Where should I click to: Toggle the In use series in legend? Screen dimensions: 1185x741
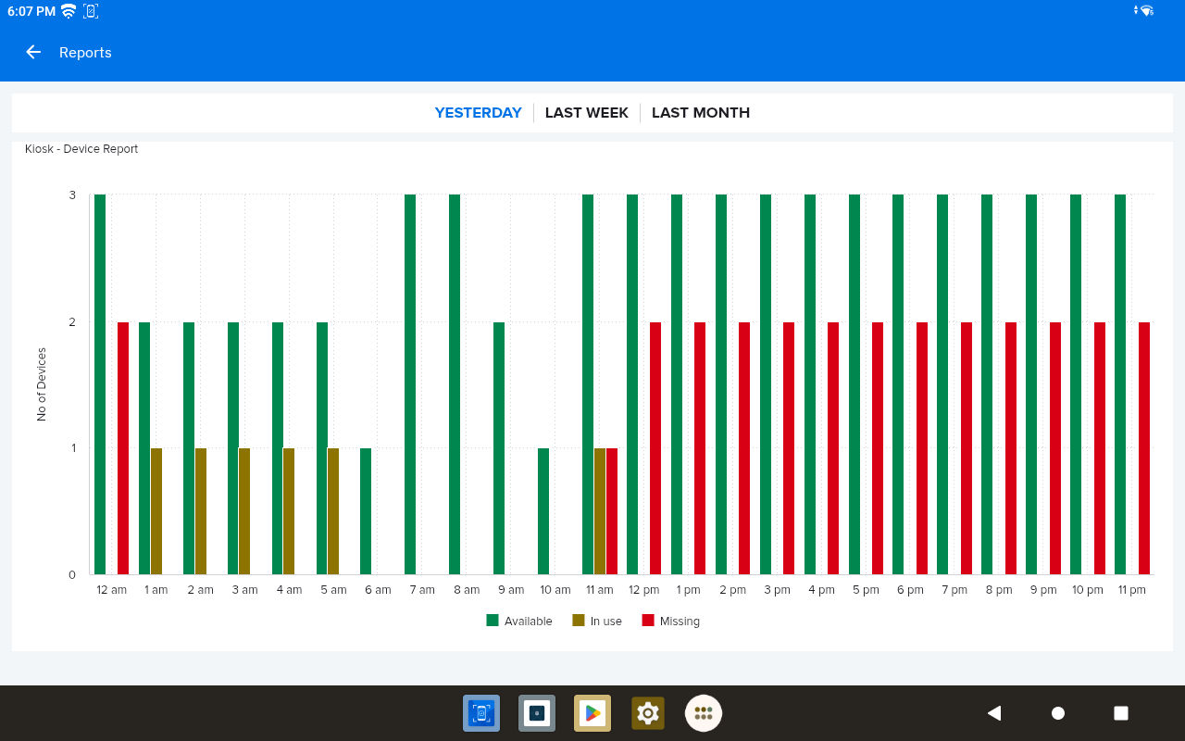click(x=605, y=622)
